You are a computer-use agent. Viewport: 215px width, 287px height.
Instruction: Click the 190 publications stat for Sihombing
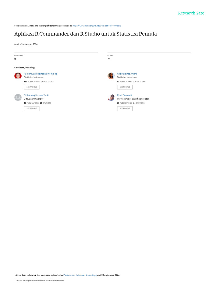click(x=32, y=82)
